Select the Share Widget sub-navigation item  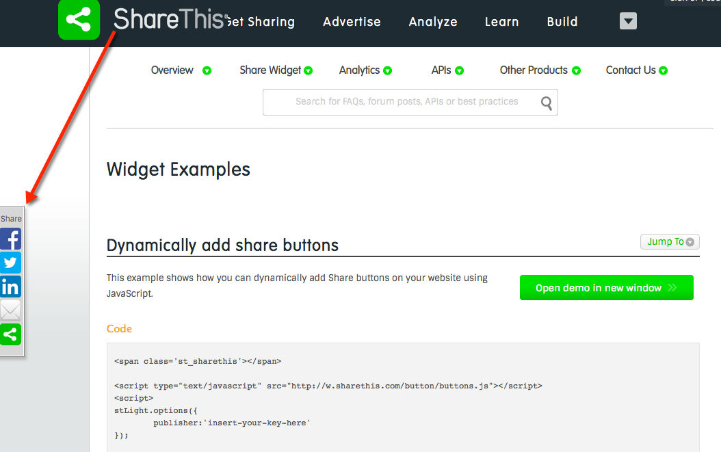(x=270, y=70)
